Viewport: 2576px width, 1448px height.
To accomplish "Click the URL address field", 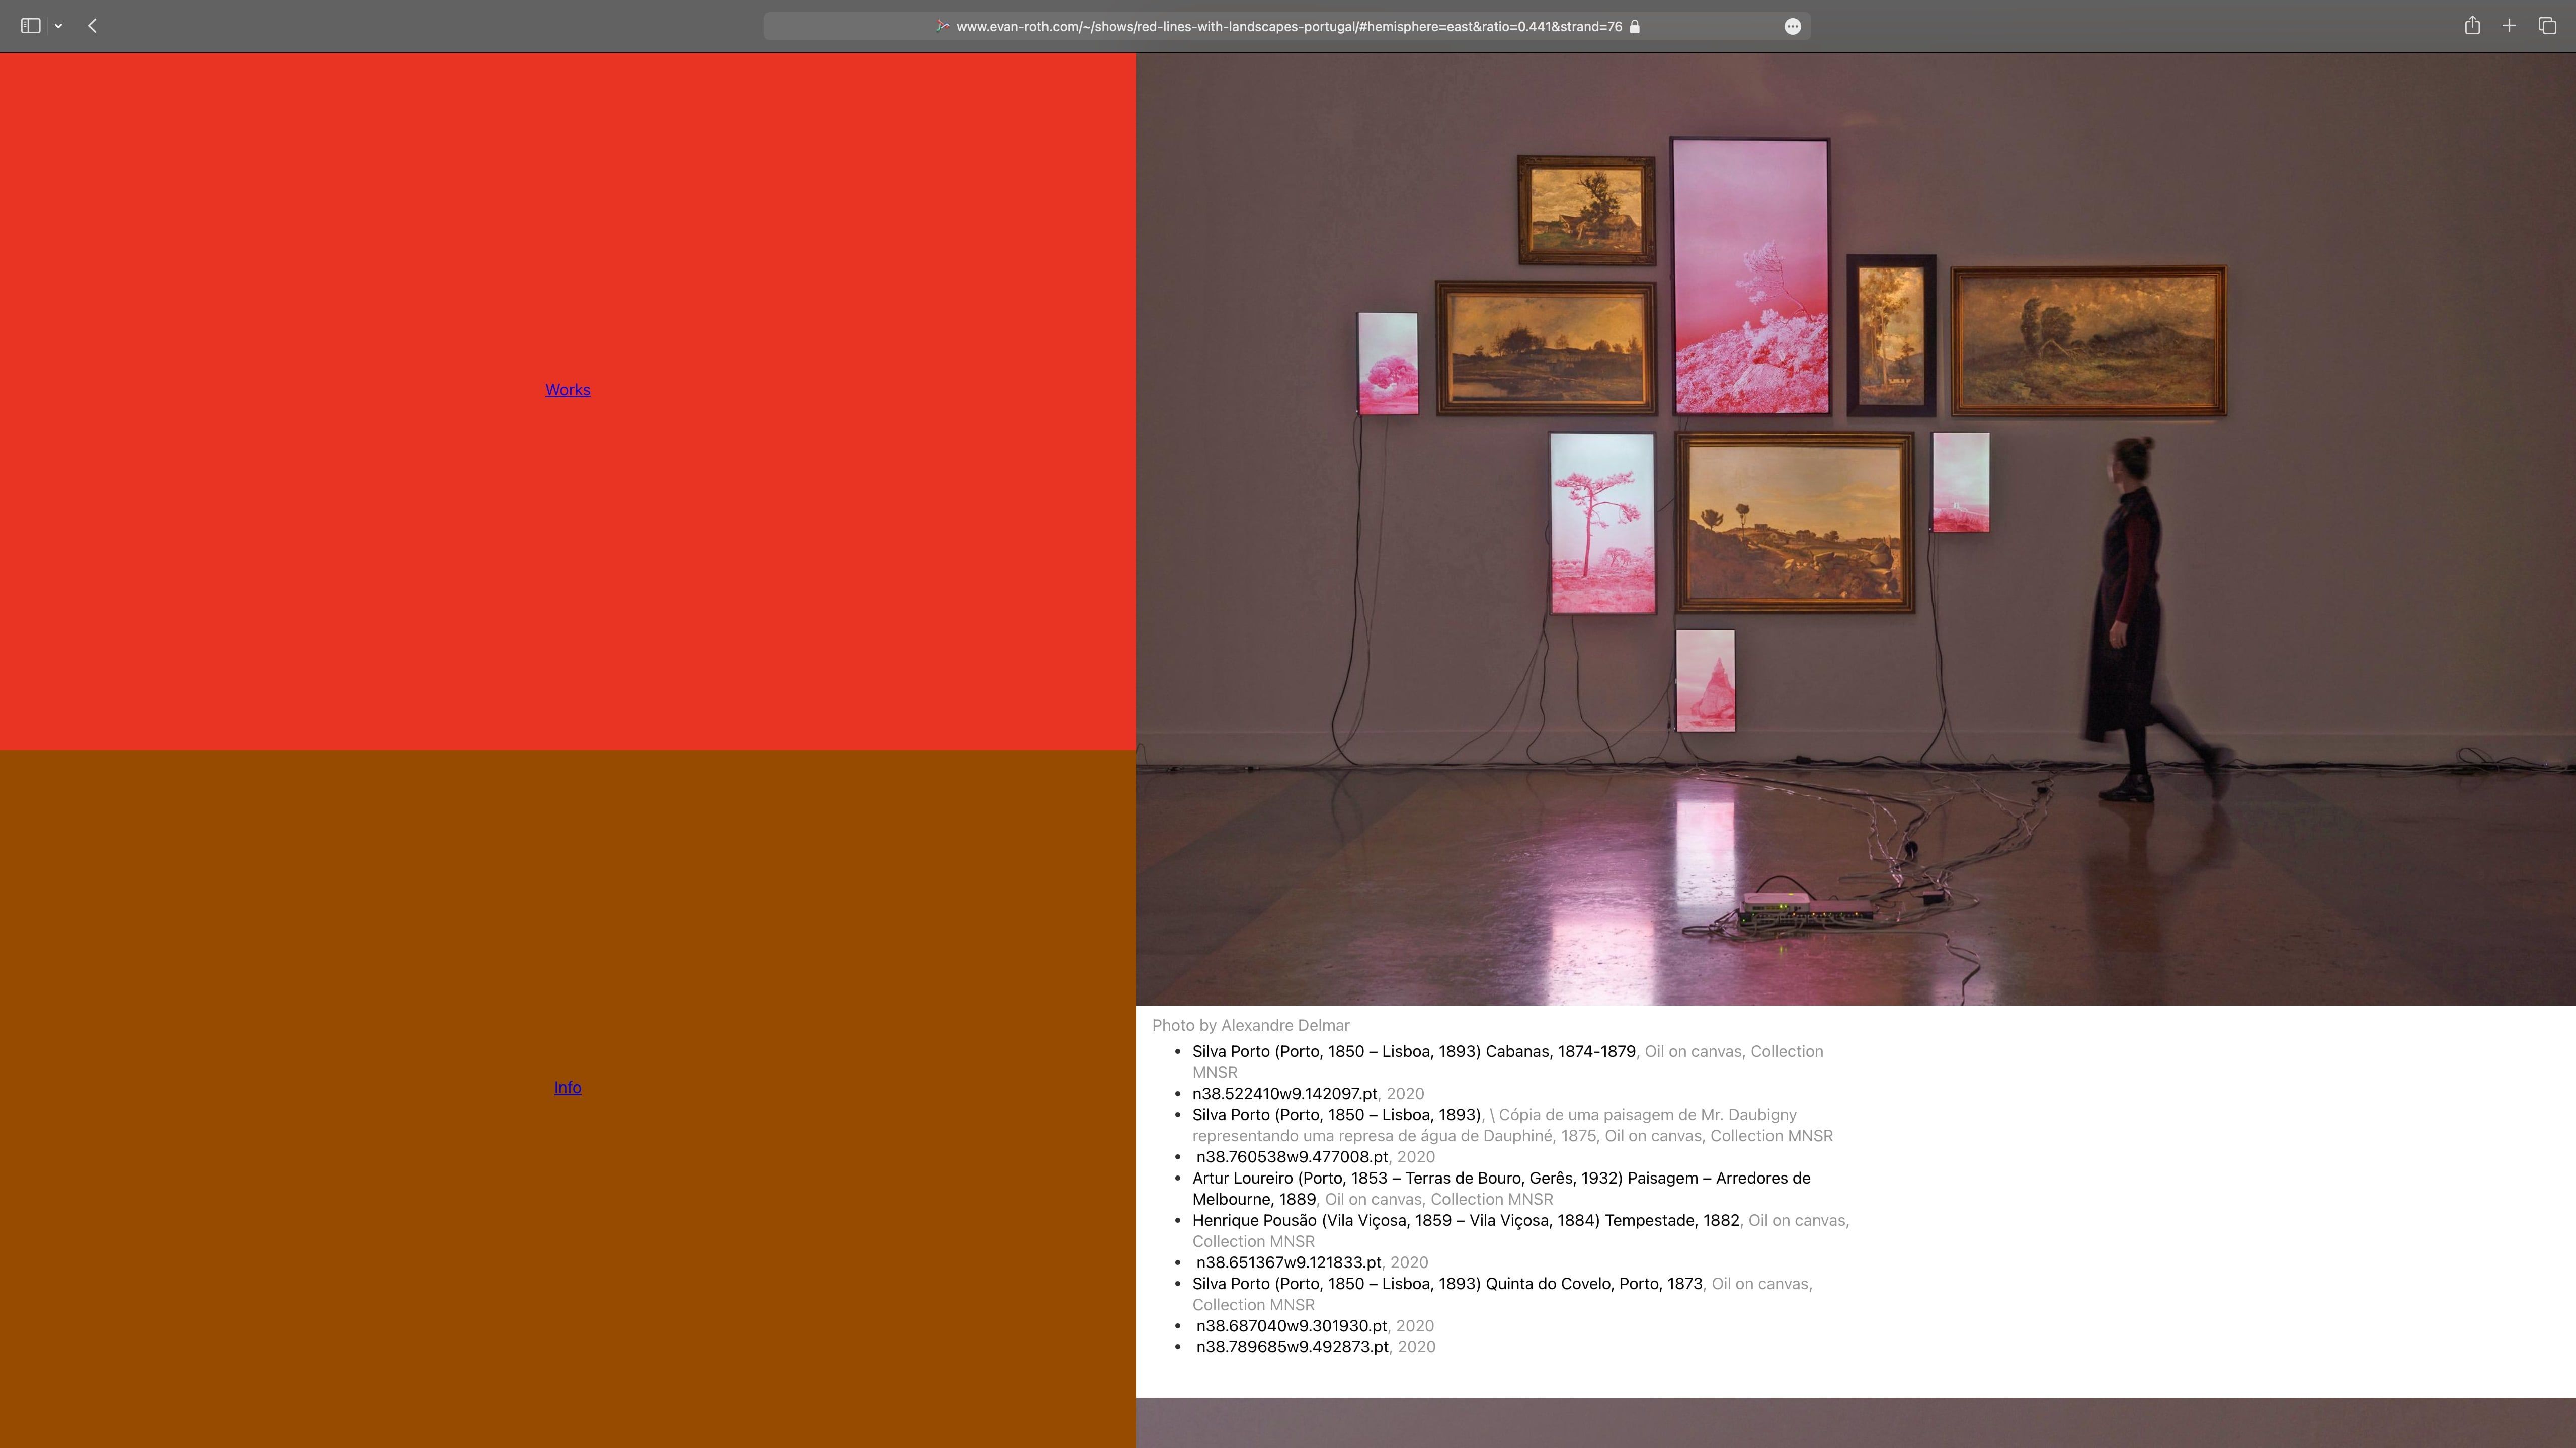I will click(1288, 27).
